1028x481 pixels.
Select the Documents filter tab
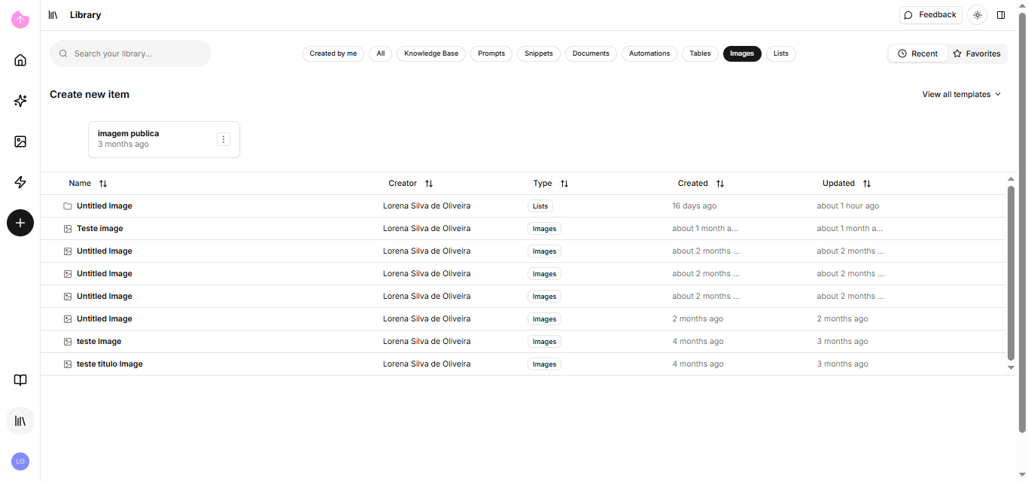[x=591, y=53]
